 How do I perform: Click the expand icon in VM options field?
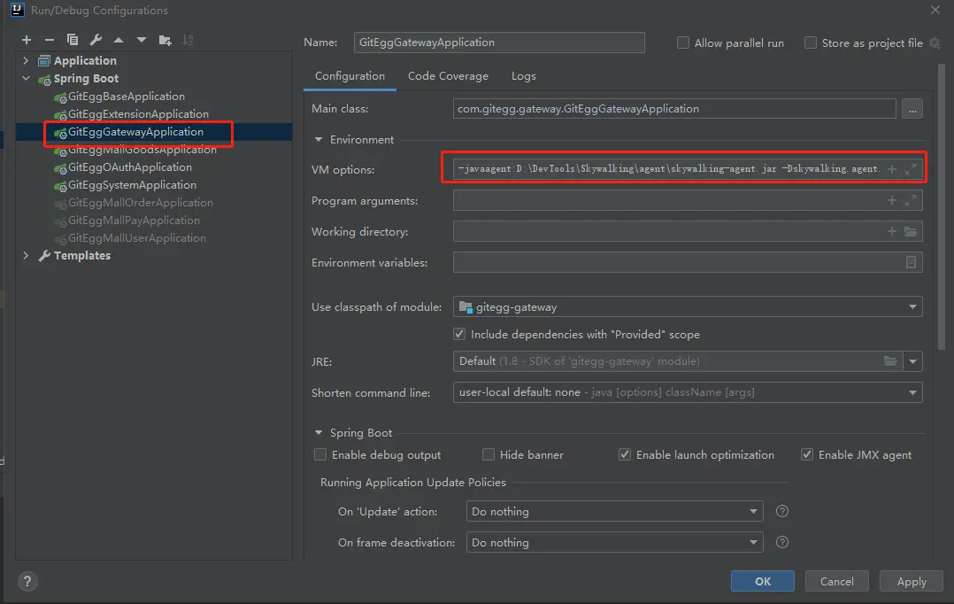tap(911, 169)
